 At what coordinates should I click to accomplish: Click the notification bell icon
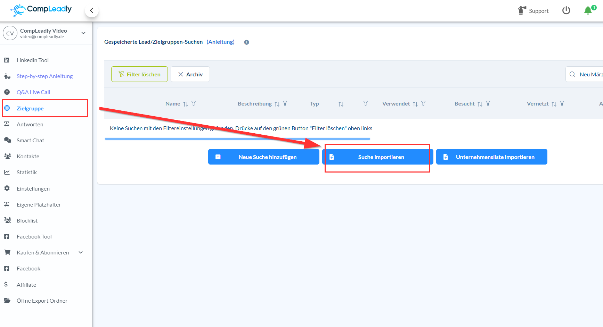pos(588,10)
